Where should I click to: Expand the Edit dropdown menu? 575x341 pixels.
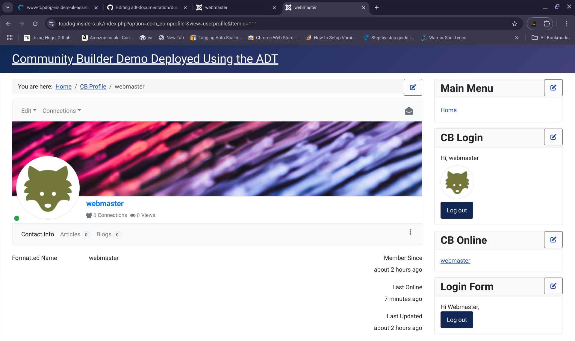pos(29,111)
